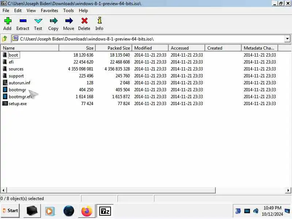Select the setup.exe file name

(18, 104)
